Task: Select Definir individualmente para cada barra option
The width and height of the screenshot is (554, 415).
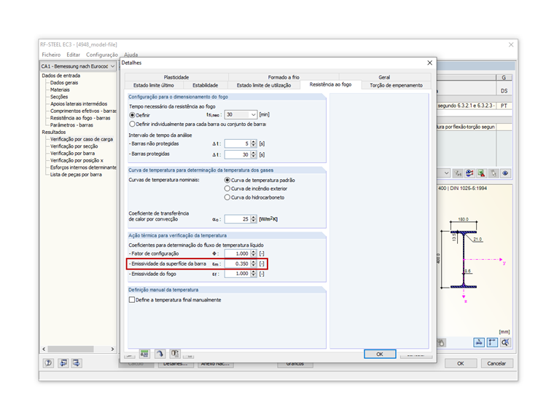Action: coord(132,125)
